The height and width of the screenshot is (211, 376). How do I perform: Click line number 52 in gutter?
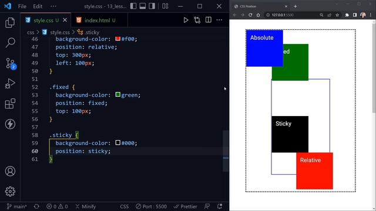pos(35,87)
